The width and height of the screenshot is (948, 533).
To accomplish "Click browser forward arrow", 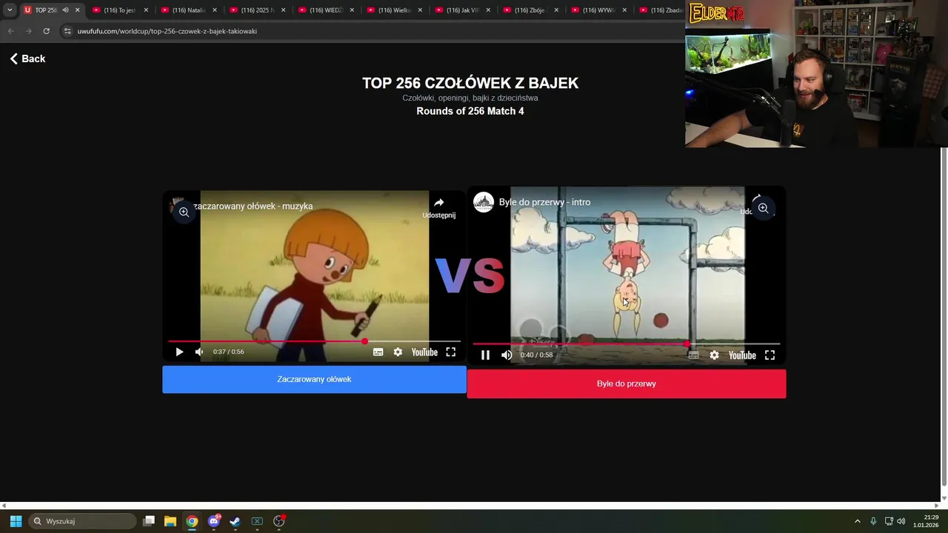I will 28,31.
